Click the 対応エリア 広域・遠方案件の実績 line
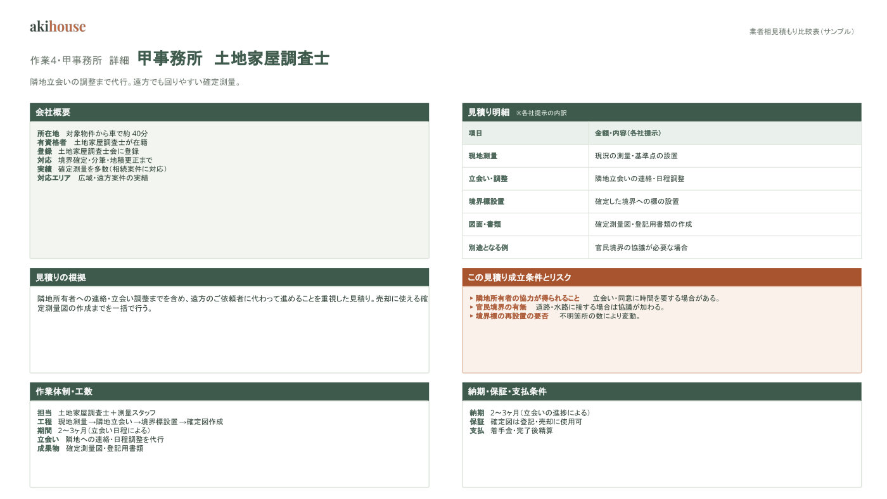This screenshot has width=887, height=499. click(x=93, y=178)
